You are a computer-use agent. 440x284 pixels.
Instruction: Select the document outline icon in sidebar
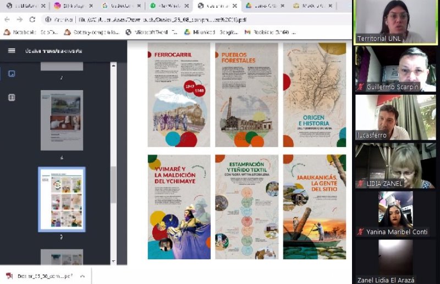click(12, 97)
